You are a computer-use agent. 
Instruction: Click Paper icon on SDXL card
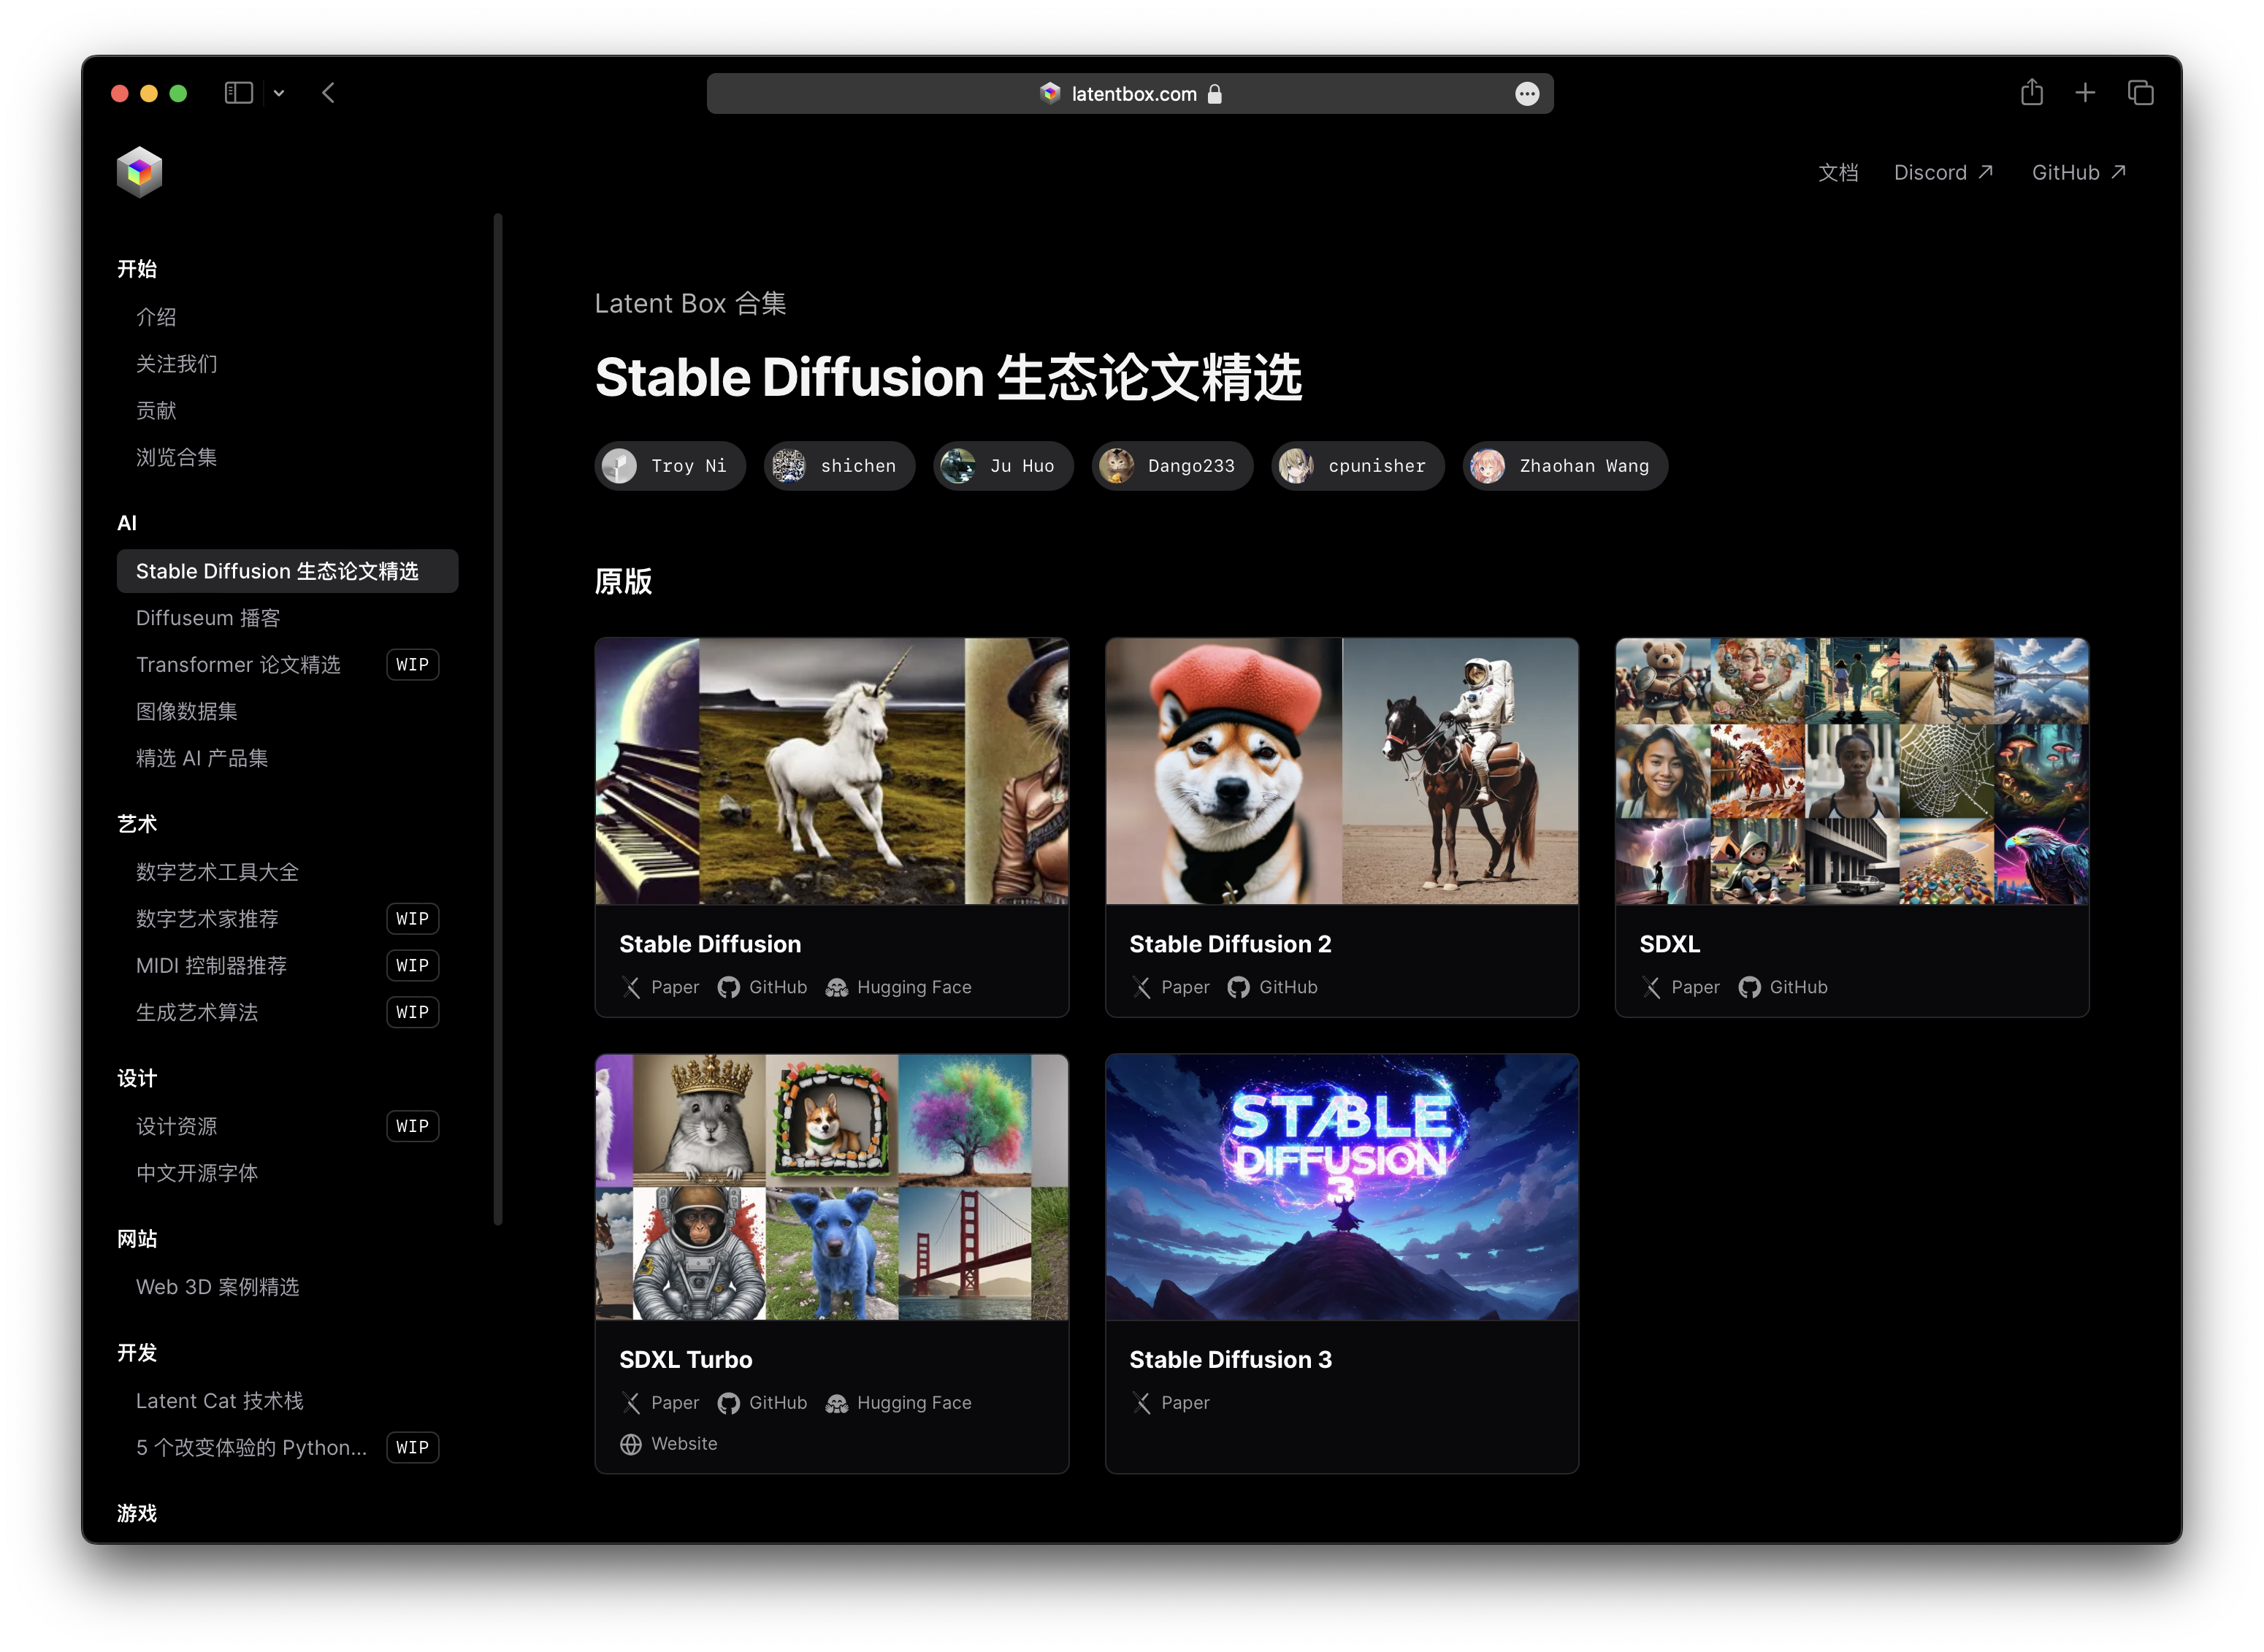click(1651, 988)
